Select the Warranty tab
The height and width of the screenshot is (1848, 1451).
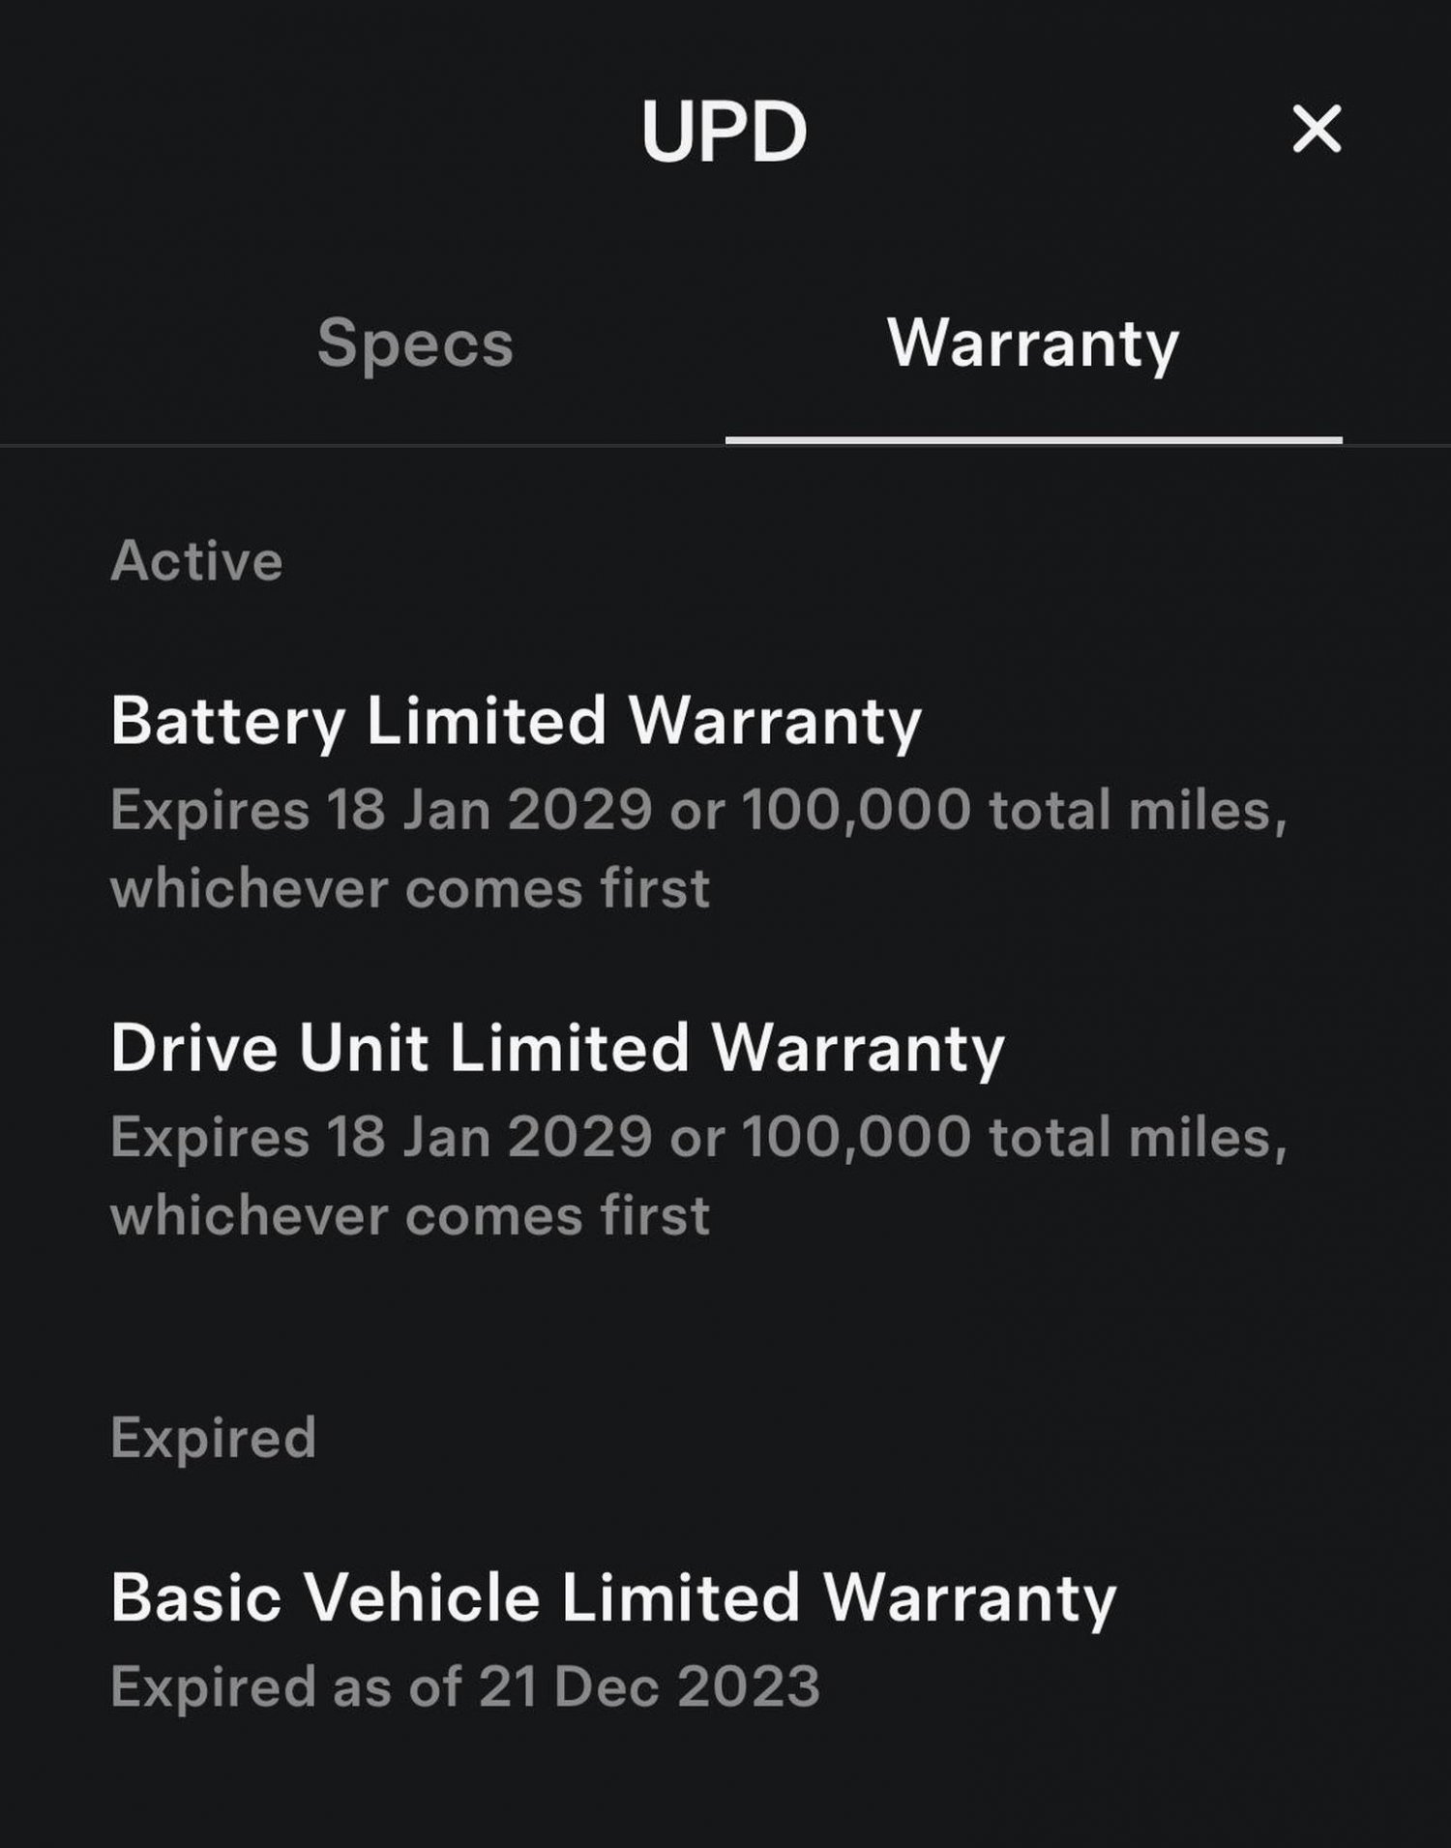1033,343
